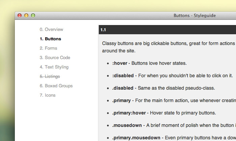Open the 6. Boxed Groups section
The image size is (236, 141).
pyautogui.click(x=56, y=86)
